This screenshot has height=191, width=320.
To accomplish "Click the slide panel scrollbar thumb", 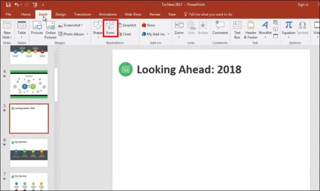I will 56,85.
